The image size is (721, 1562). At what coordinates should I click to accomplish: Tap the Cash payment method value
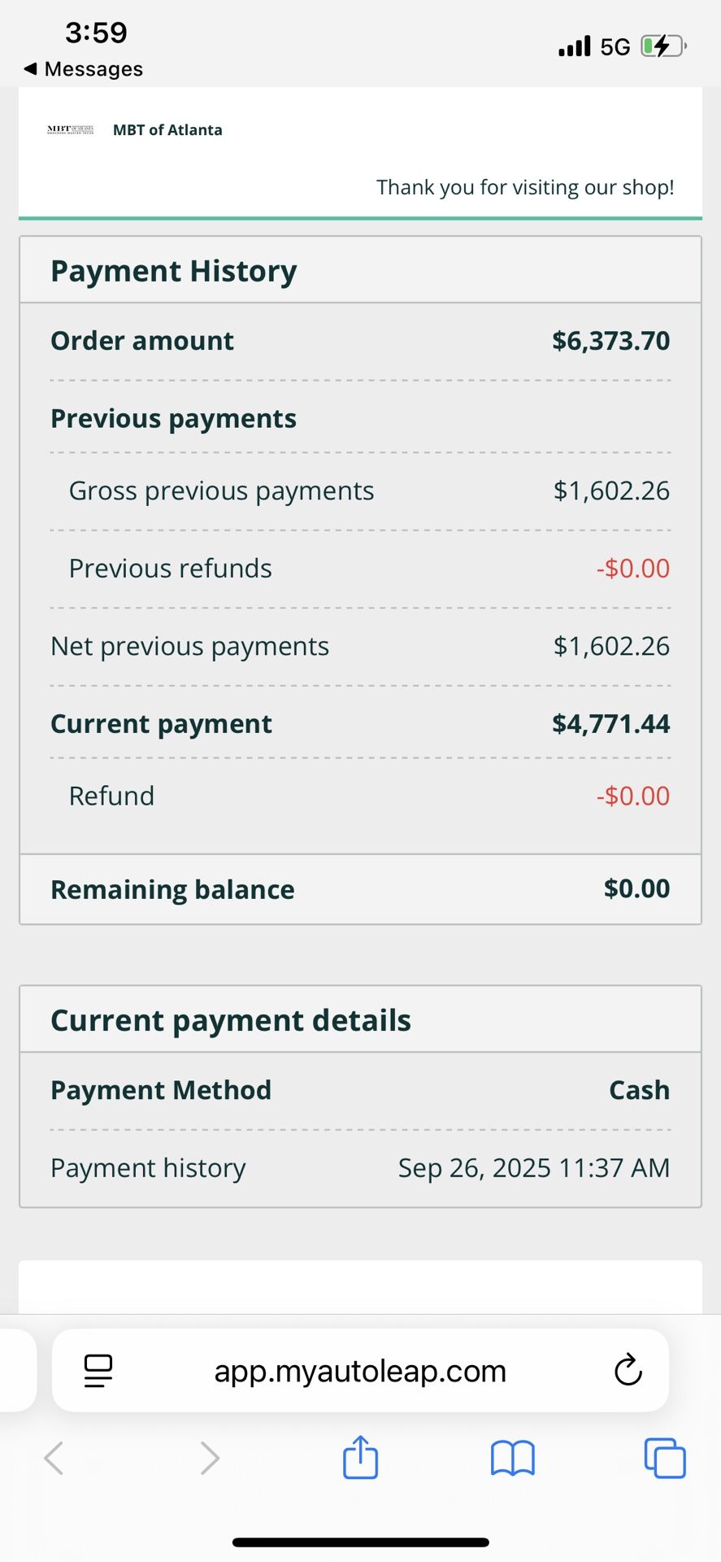639,1090
